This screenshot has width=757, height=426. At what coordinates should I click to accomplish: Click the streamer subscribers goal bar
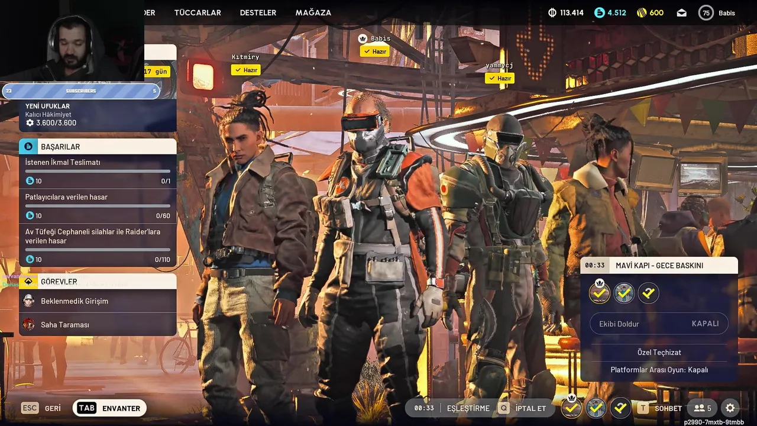80,91
